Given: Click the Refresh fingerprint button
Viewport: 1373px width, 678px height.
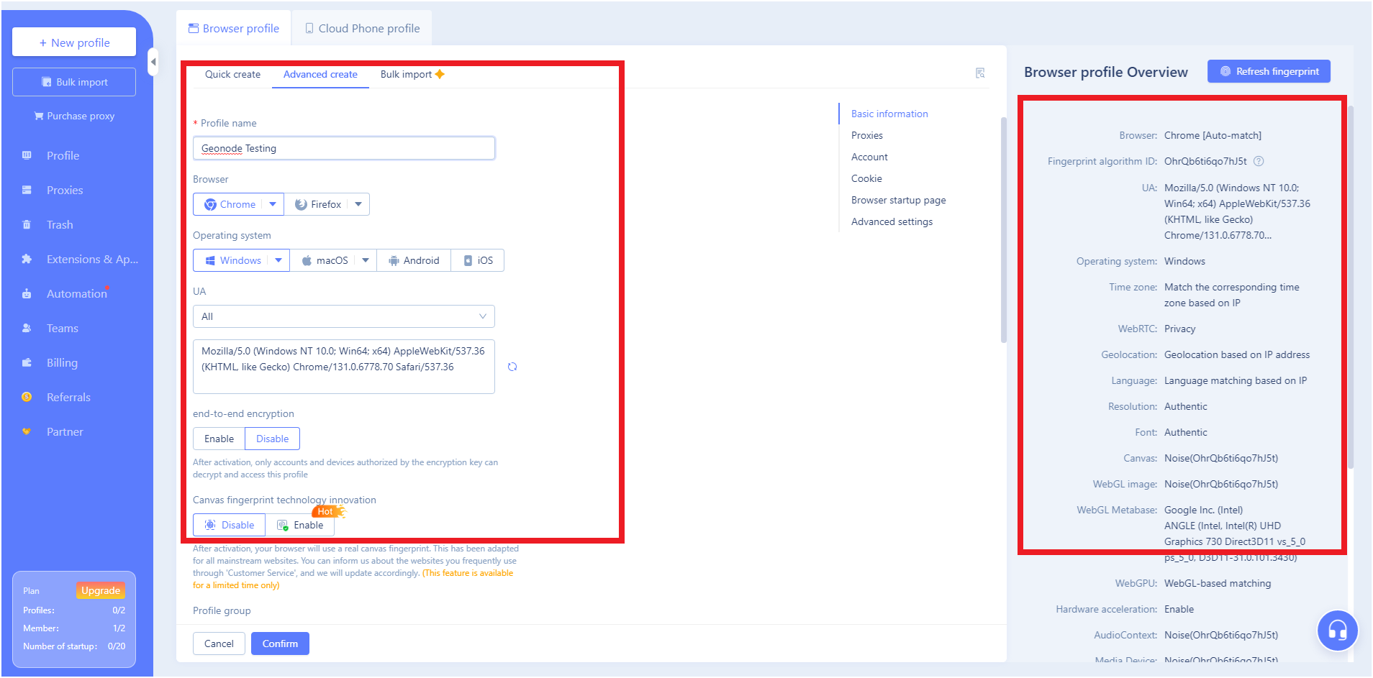Looking at the screenshot, I should pyautogui.click(x=1268, y=71).
